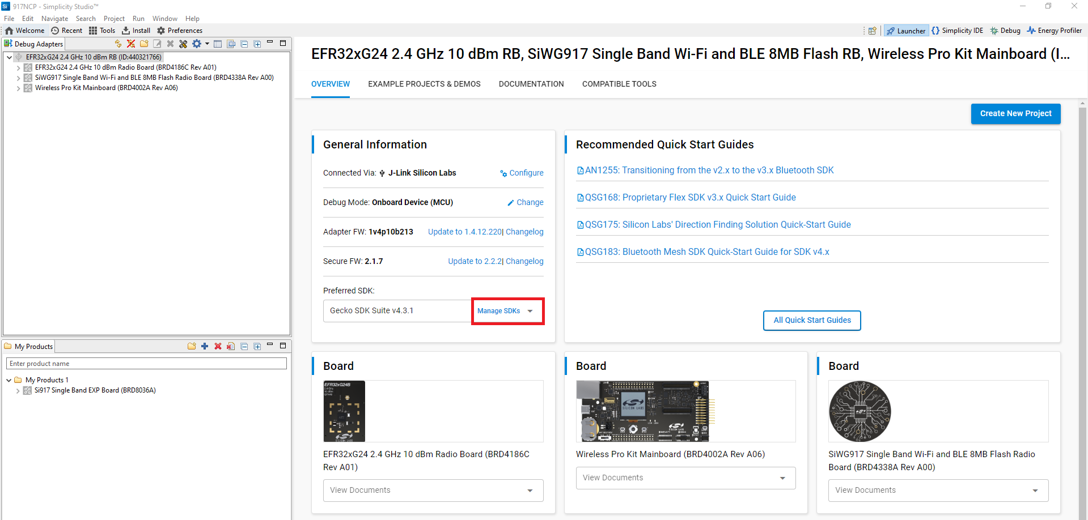Open the Project menu
1088x520 pixels.
[114, 19]
